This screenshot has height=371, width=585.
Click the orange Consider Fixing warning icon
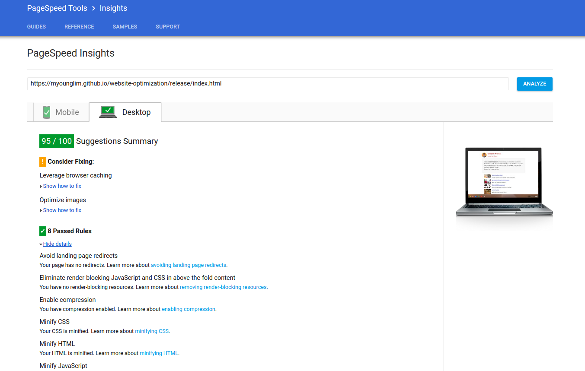pyautogui.click(x=43, y=162)
